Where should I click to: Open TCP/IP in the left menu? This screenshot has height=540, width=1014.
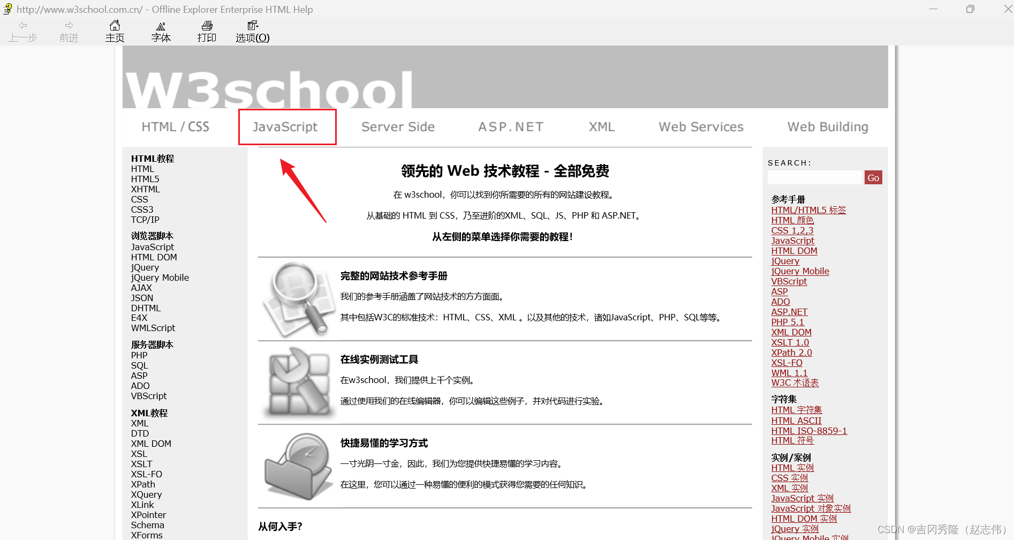[145, 220]
